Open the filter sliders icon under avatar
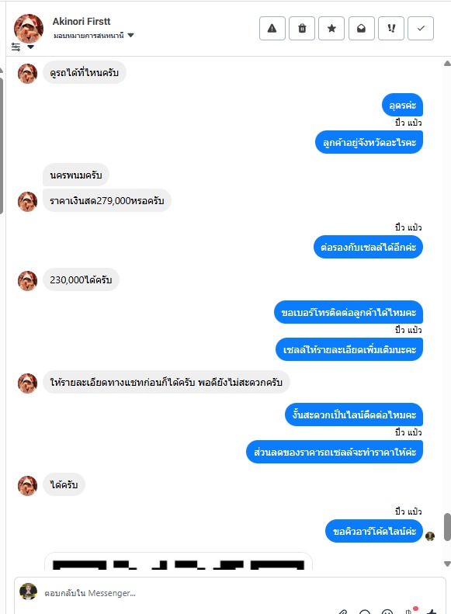 click(16, 47)
